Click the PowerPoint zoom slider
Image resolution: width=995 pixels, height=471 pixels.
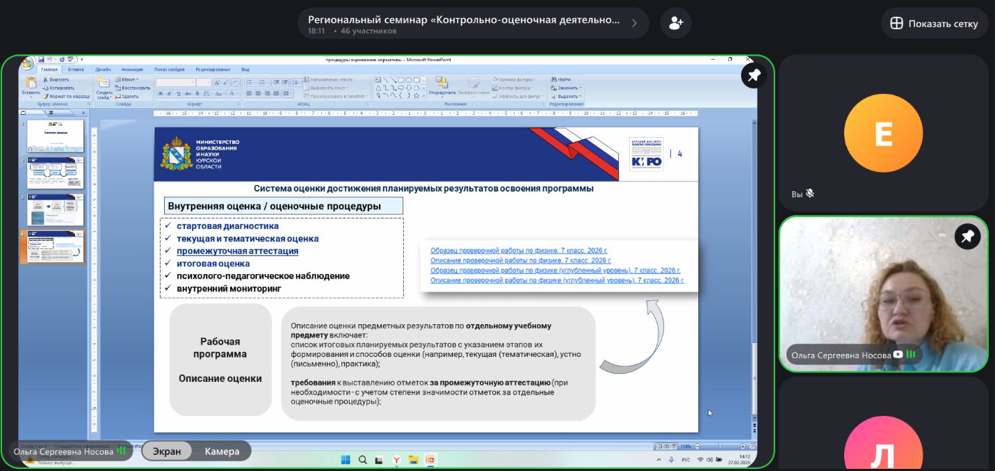pyautogui.click(x=719, y=446)
